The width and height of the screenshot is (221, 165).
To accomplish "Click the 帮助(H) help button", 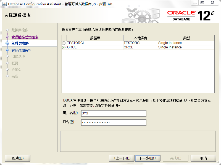I will point(18,158).
